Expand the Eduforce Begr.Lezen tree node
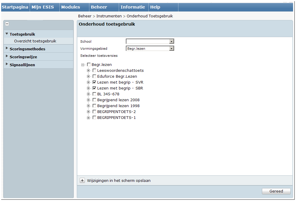Image resolution: width=296 pixels, height=201 pixels. click(x=88, y=77)
